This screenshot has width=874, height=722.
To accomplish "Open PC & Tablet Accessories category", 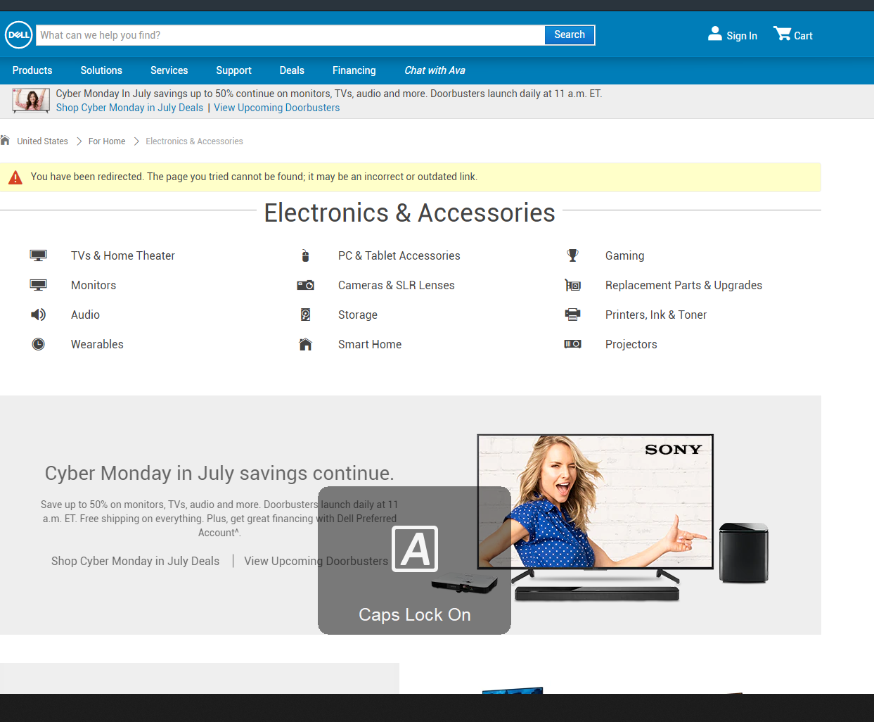I will [x=399, y=255].
